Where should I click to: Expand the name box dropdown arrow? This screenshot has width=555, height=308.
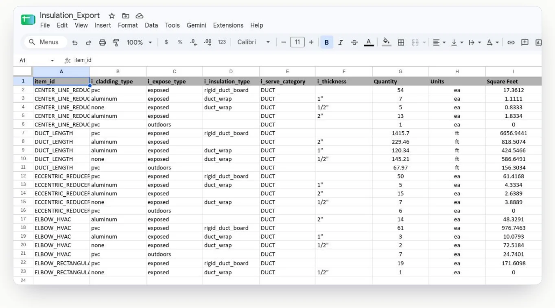(x=52, y=61)
